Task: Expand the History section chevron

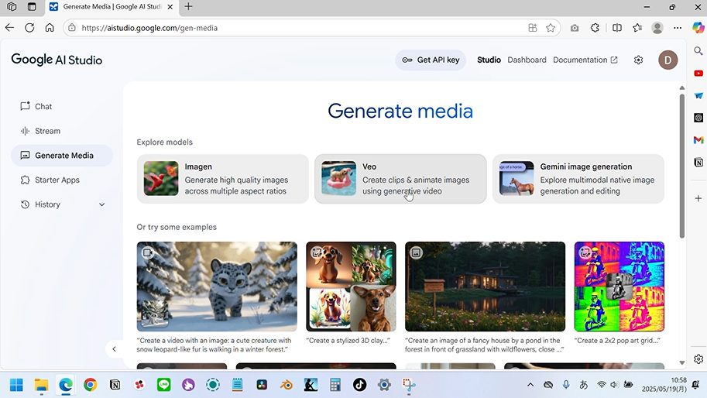Action: tap(102, 204)
